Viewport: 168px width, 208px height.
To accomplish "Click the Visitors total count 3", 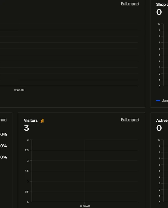I will [x=26, y=128].
